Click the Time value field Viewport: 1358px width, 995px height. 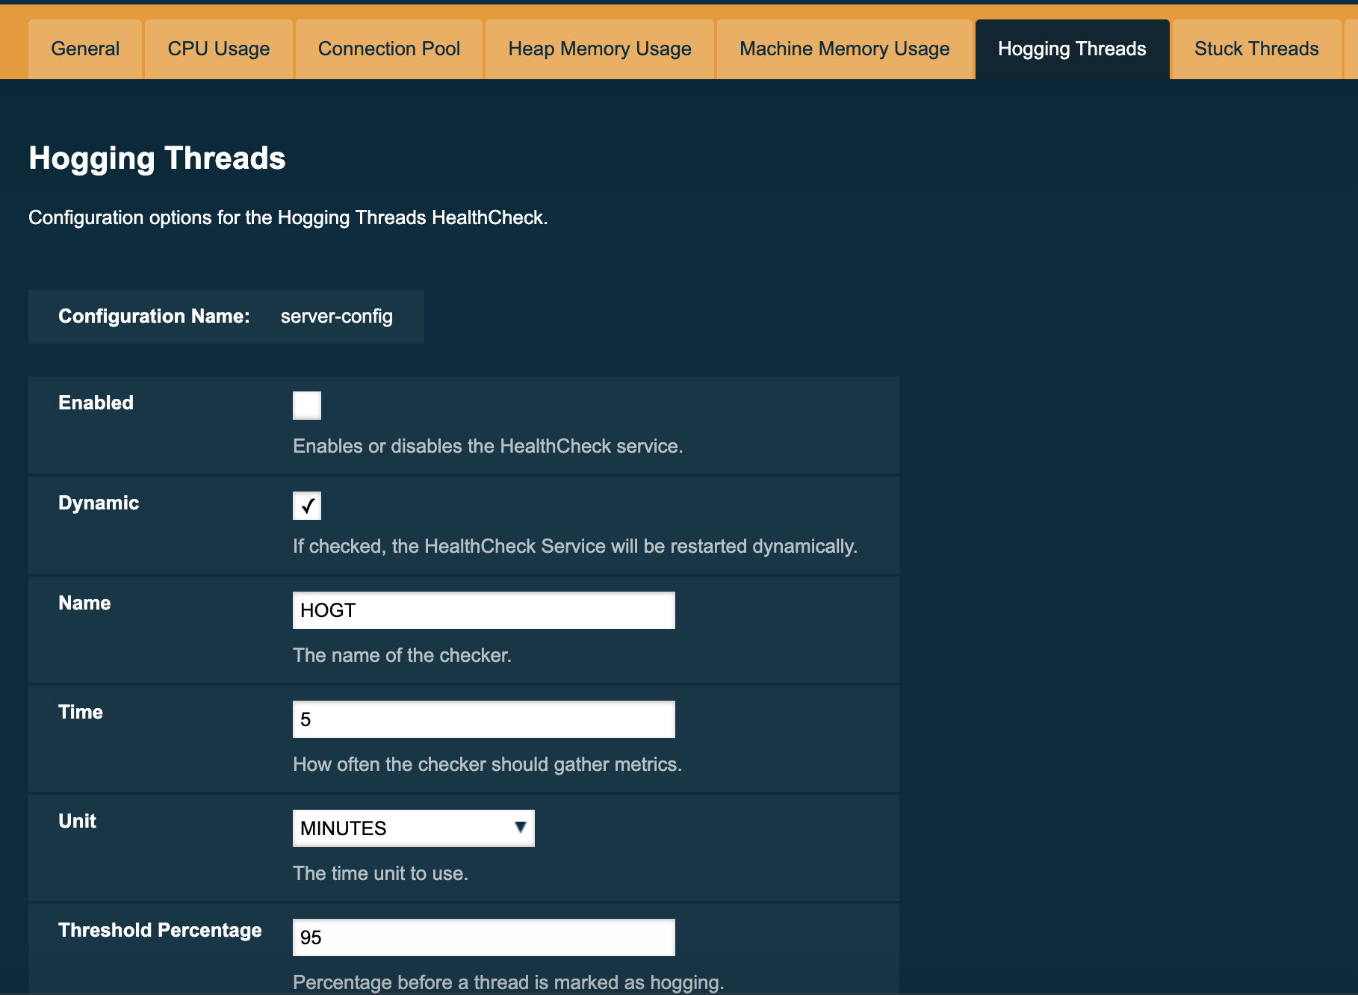click(483, 719)
